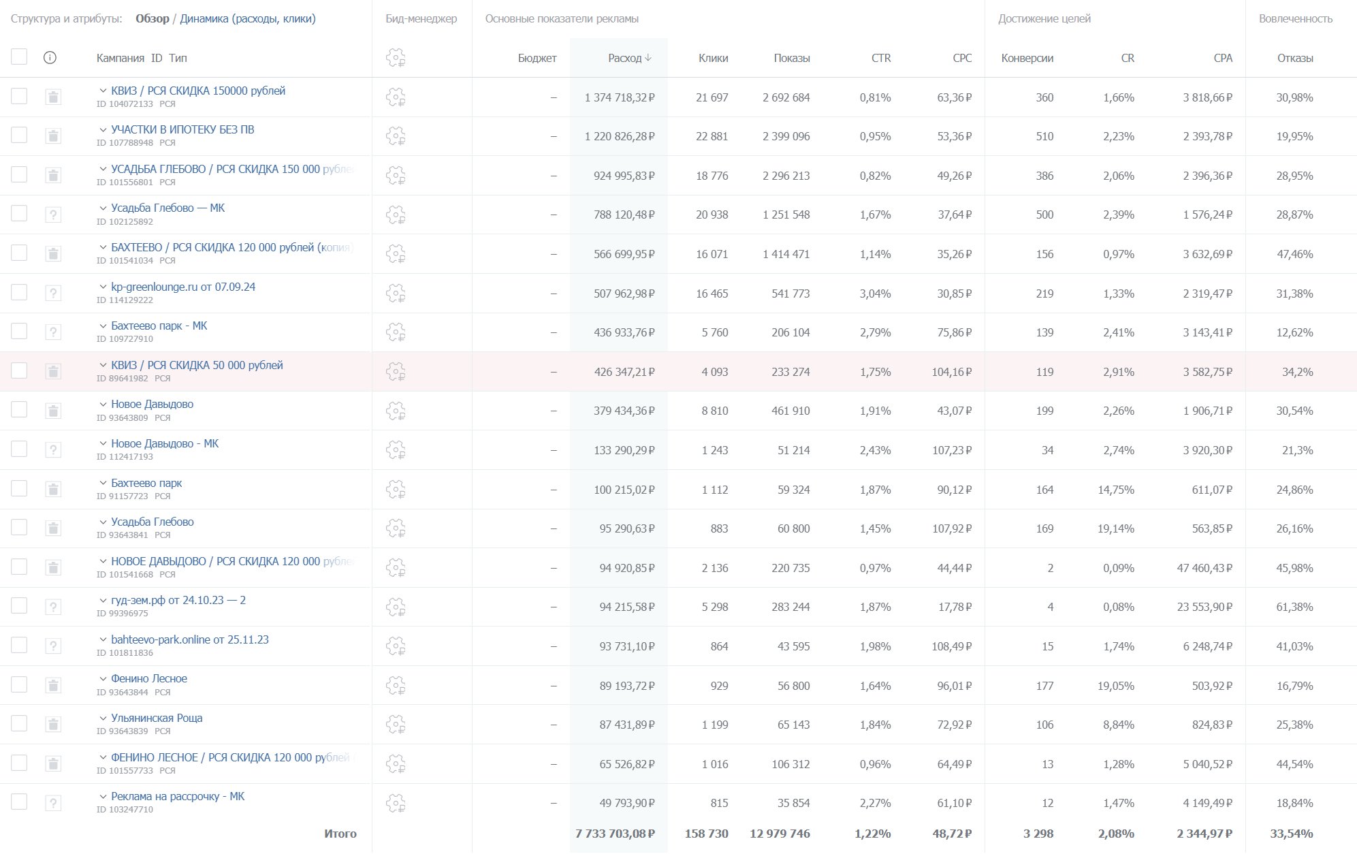This screenshot has width=1357, height=854.
Task: Sort by the Конверсии column header
Action: tap(1027, 58)
